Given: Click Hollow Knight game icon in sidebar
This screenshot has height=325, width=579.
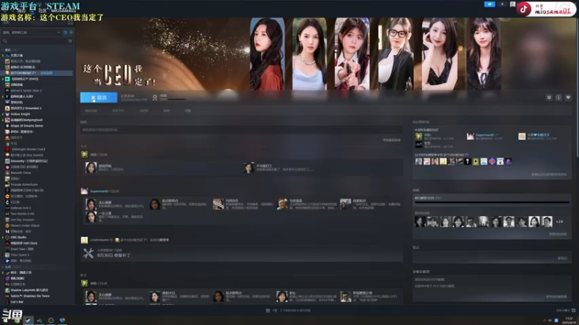Looking at the screenshot, I should (x=7, y=114).
